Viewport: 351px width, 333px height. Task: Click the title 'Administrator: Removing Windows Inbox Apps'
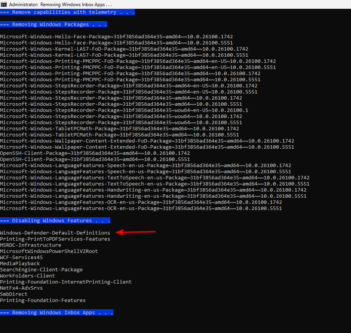(60, 5)
